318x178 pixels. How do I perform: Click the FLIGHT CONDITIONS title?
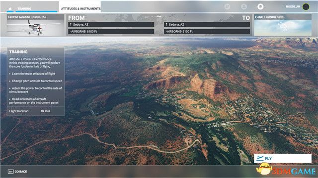(269, 17)
